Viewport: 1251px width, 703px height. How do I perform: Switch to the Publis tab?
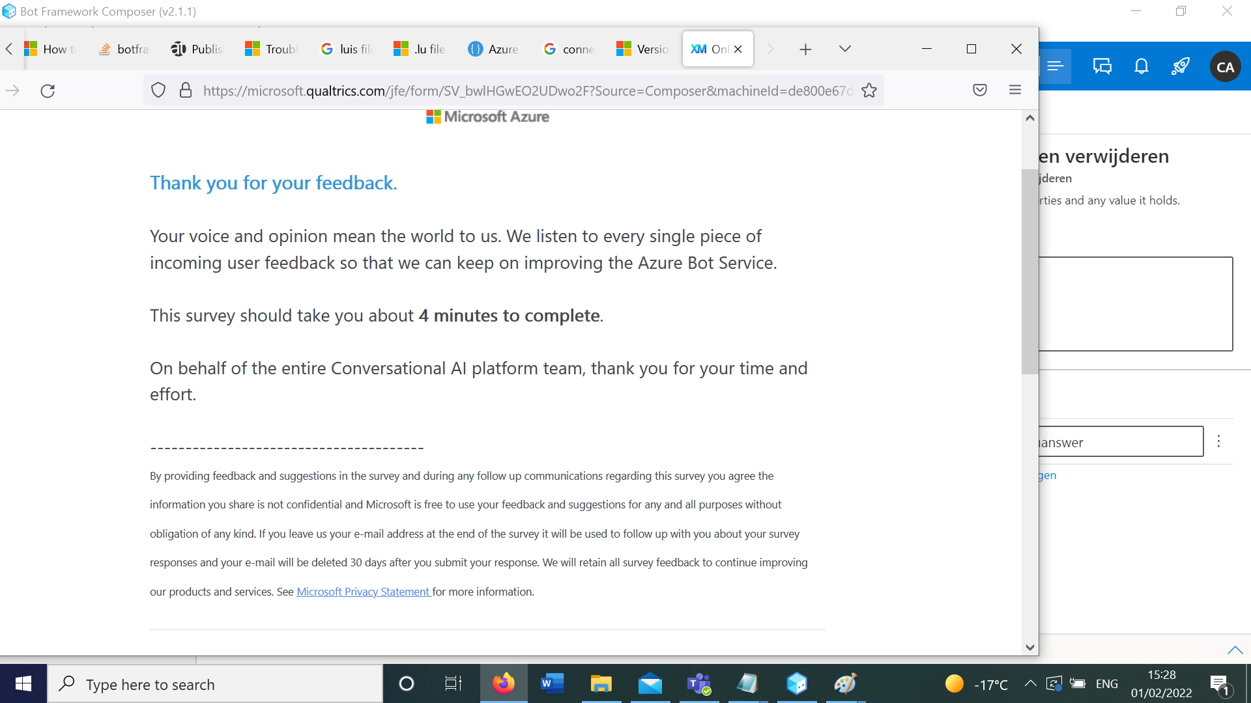(x=197, y=49)
